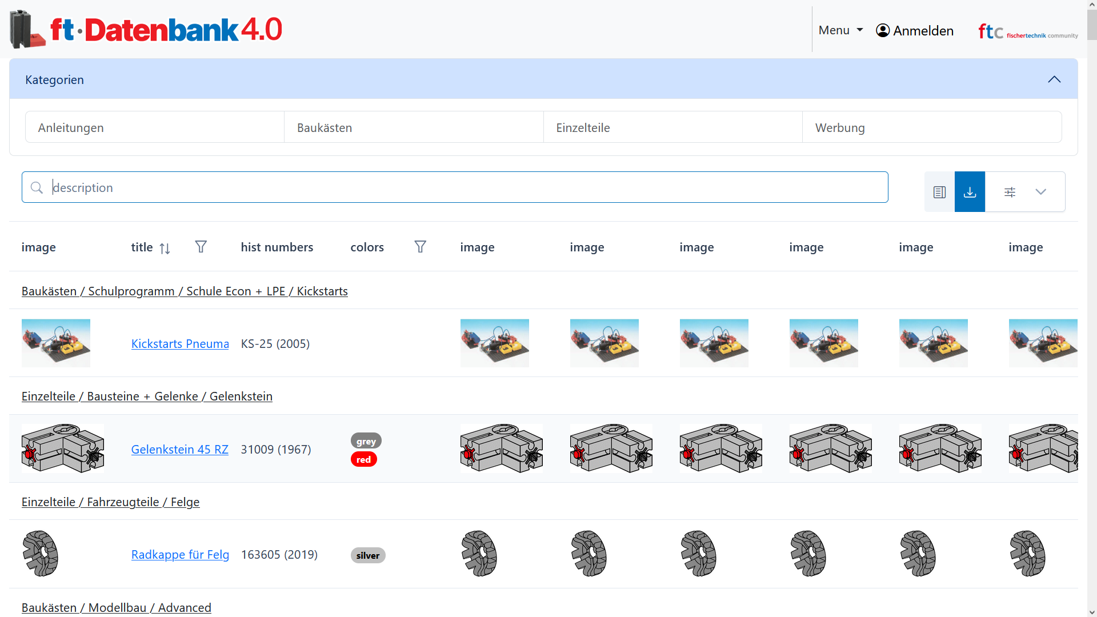Click the ft-Datenbank 4.0 logo
This screenshot has height=617, width=1097.
click(146, 29)
